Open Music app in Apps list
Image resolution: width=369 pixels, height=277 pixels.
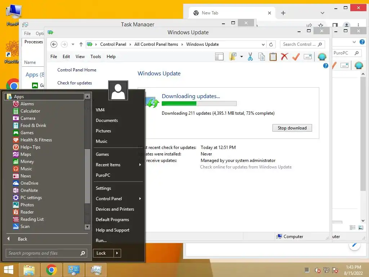tap(23, 169)
